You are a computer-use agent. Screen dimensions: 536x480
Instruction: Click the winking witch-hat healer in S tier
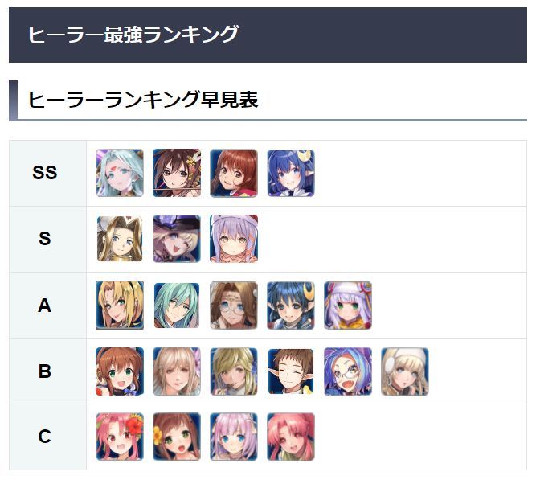pyautogui.click(x=177, y=239)
